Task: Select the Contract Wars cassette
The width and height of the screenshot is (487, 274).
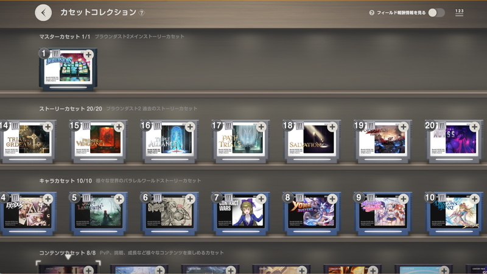Action: (x=240, y=214)
